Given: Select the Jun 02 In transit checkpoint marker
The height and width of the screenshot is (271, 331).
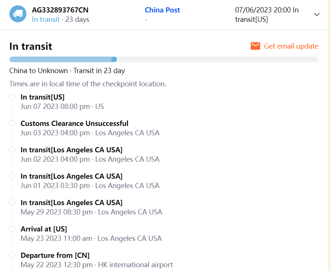Looking at the screenshot, I should [x=12, y=150].
